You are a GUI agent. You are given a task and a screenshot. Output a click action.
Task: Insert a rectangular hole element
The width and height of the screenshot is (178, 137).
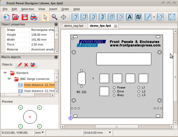click(84, 17)
